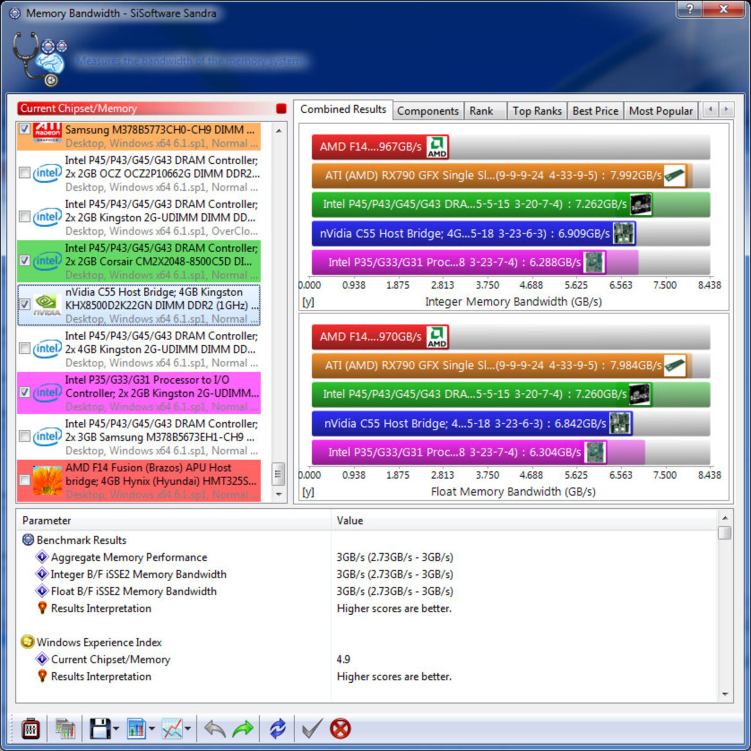Cancel with the red X circle button

(340, 729)
